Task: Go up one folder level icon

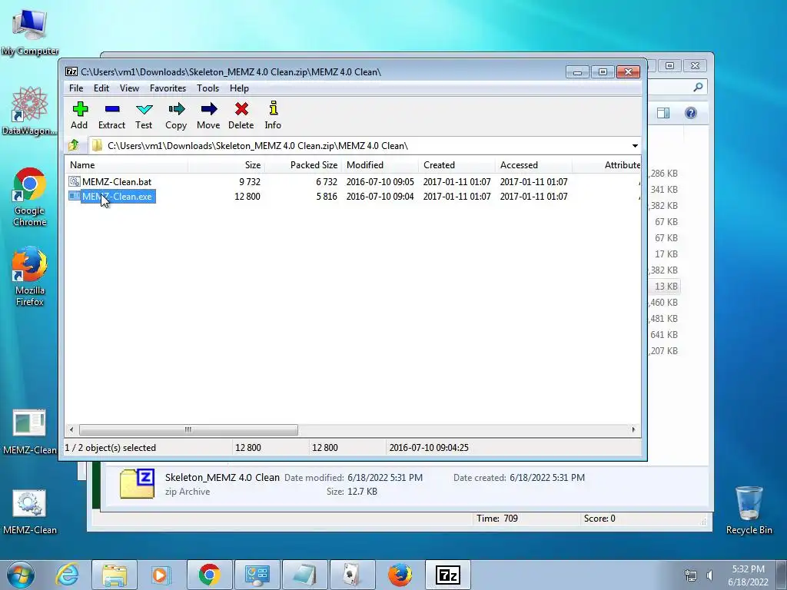Action: coord(74,145)
